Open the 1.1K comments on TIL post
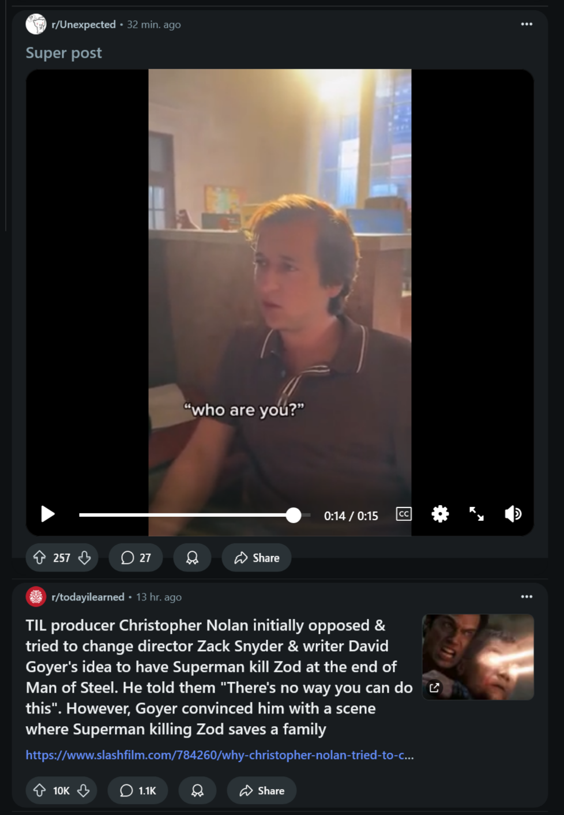Viewport: 564px width, 815px height. click(138, 790)
